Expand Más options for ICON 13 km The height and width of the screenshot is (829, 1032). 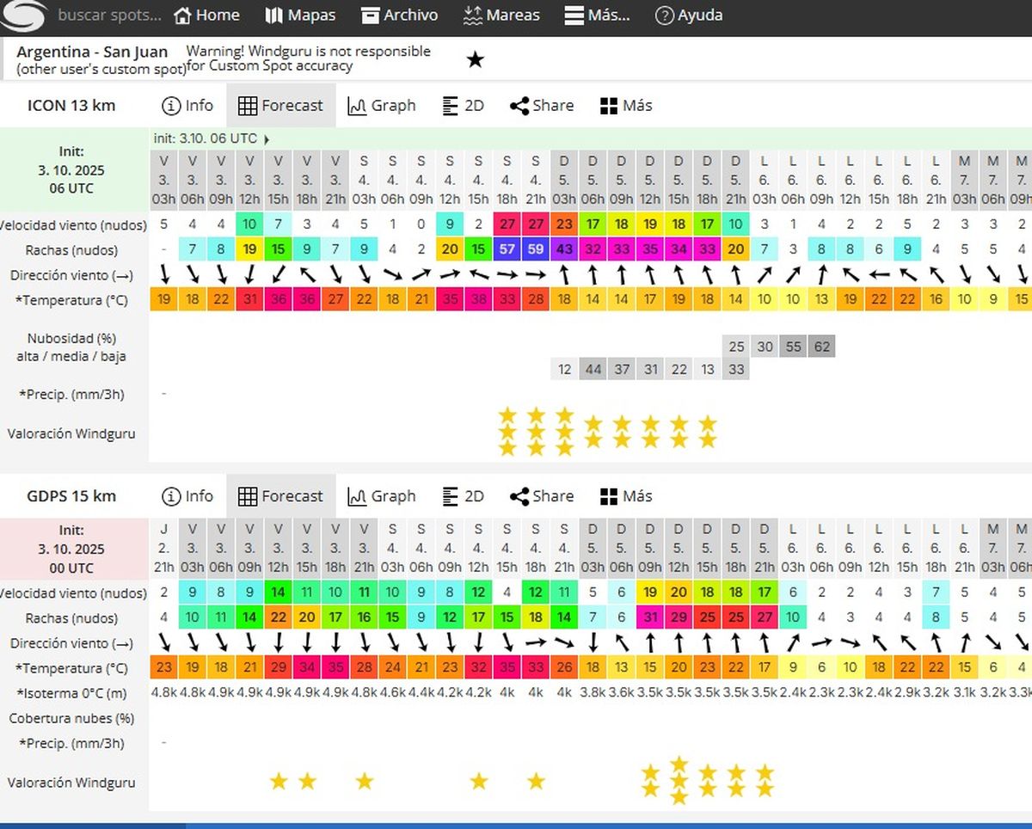point(625,106)
